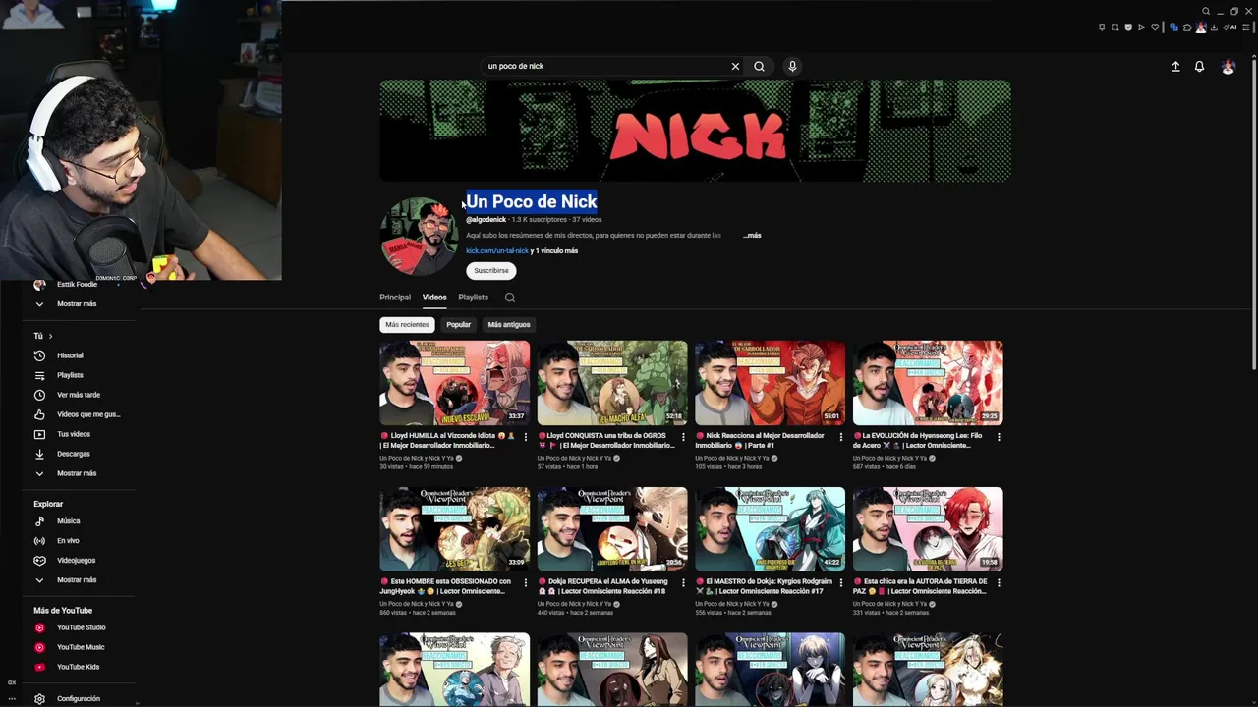Click the browser snapshot capture icon
1258x707 pixels.
click(1115, 27)
